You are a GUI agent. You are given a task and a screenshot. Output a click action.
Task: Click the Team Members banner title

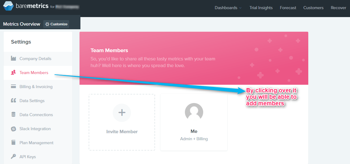[109, 50]
